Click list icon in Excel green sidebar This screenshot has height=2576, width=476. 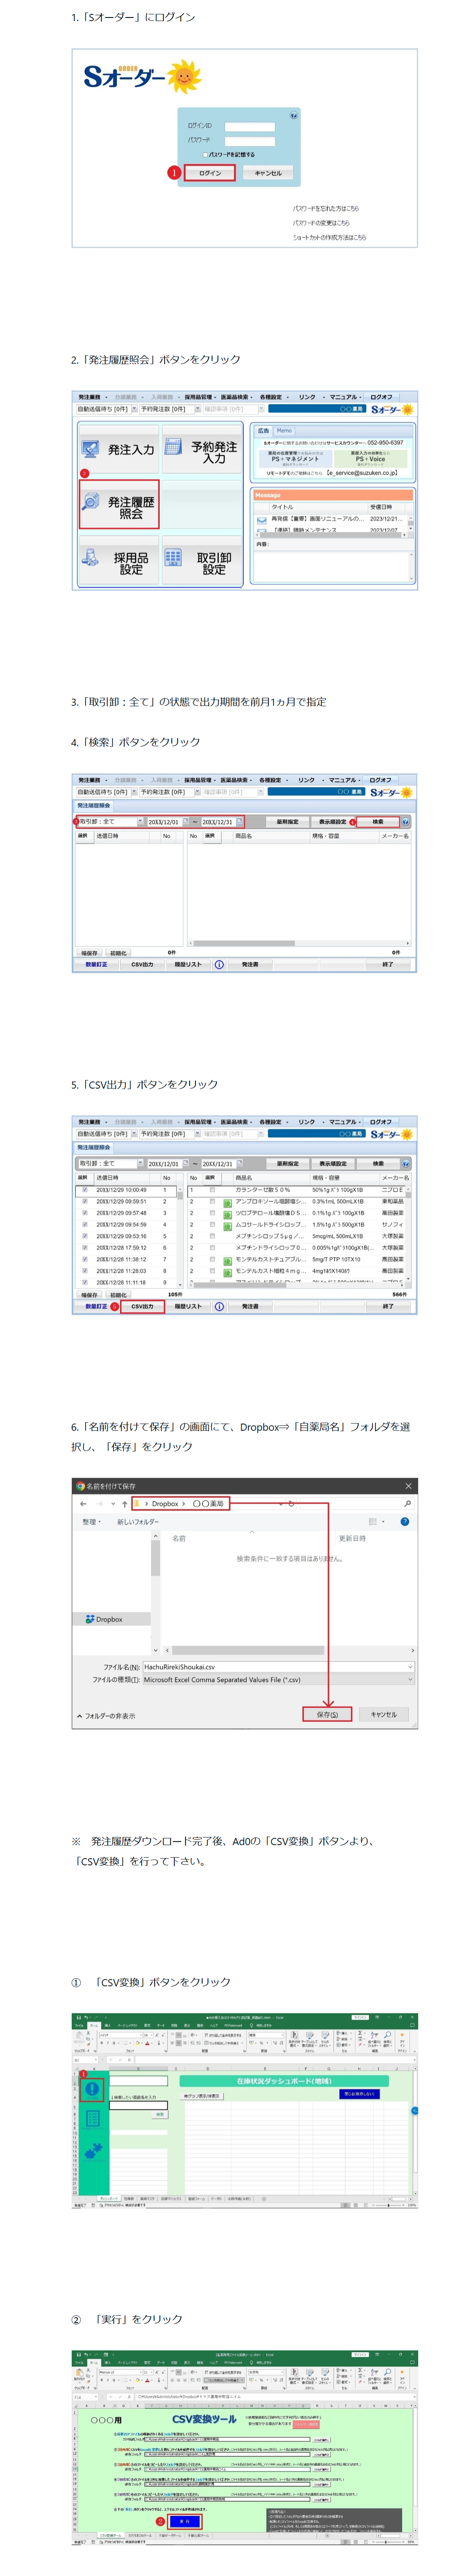pyautogui.click(x=92, y=2118)
